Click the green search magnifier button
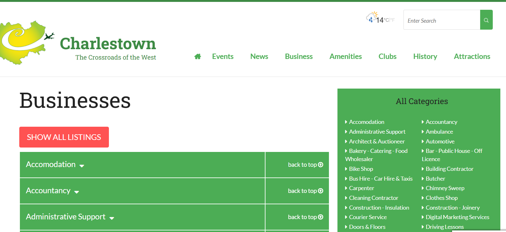This screenshot has width=506, height=232. coord(486,20)
